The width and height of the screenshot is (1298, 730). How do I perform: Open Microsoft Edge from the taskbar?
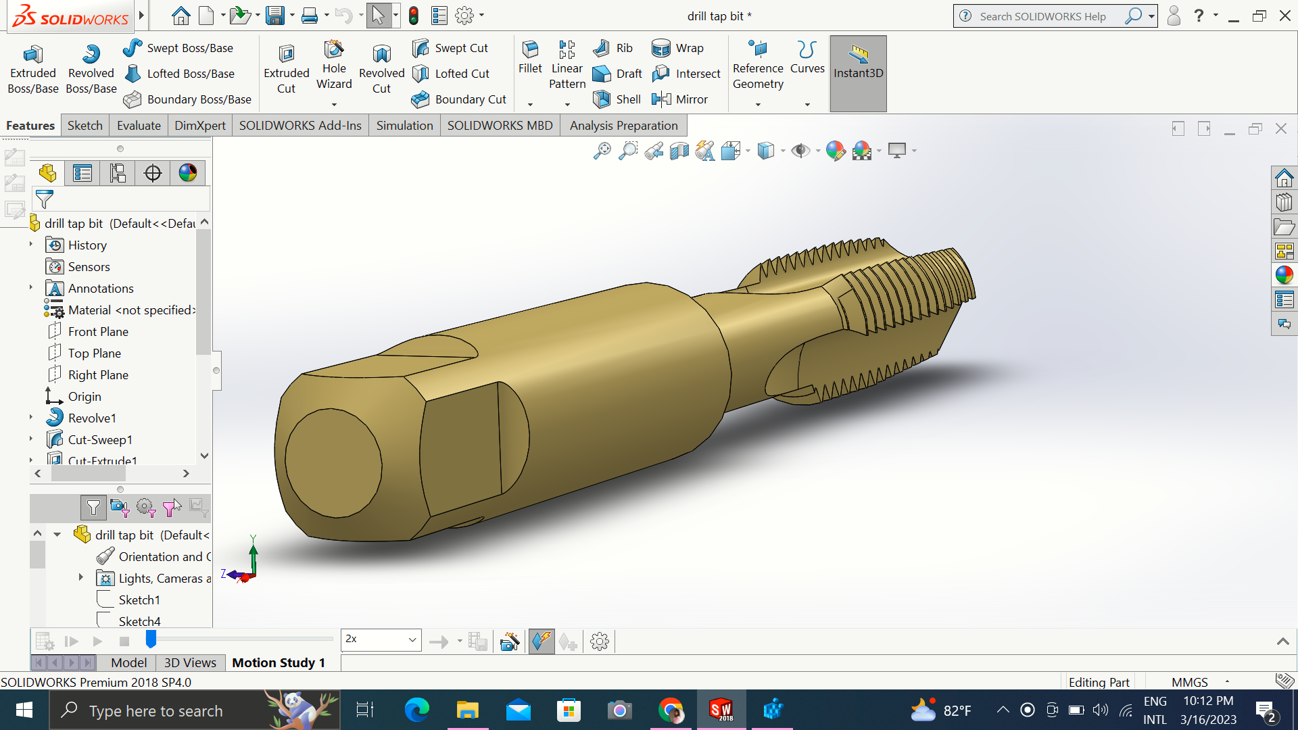coord(416,710)
